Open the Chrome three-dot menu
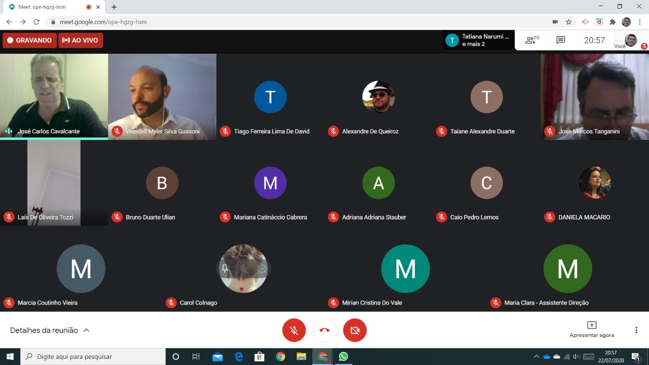 click(x=640, y=22)
